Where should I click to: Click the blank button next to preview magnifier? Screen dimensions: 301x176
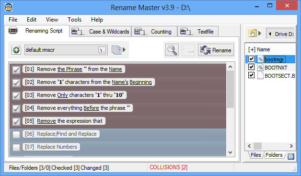pyautogui.click(x=188, y=50)
